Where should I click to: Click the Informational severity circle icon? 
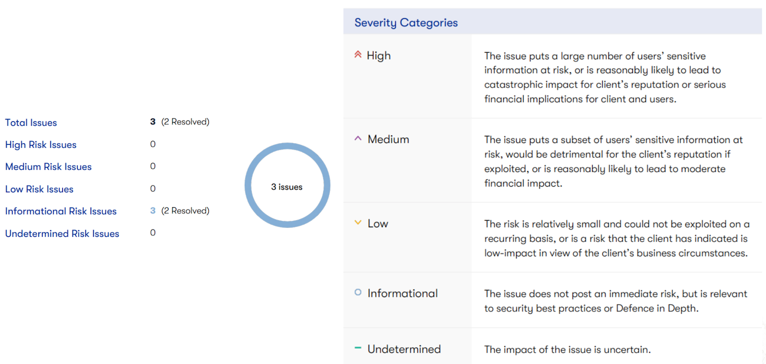tap(358, 292)
